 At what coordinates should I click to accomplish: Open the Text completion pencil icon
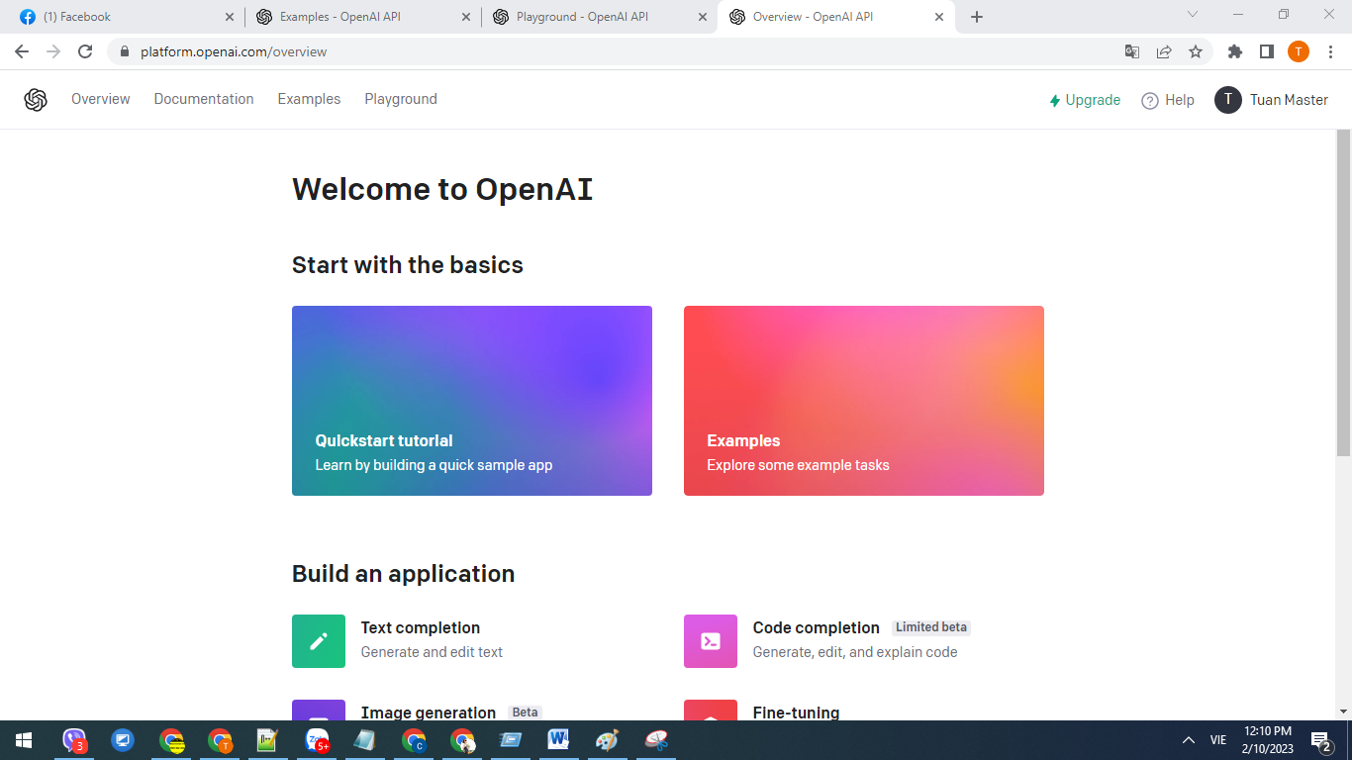click(x=319, y=641)
